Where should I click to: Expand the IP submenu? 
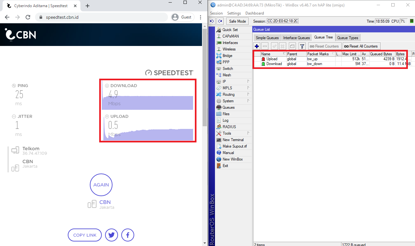point(248,82)
